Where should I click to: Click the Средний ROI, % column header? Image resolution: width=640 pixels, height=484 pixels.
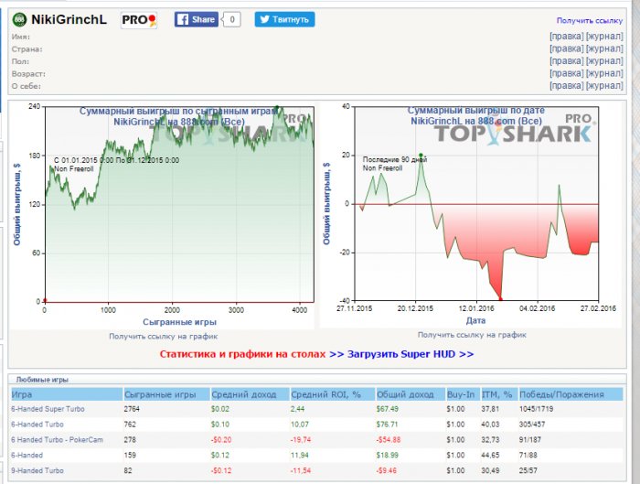(332, 394)
